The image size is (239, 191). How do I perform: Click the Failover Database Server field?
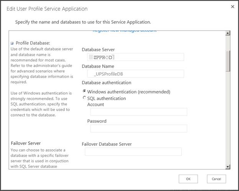[x=133, y=152]
